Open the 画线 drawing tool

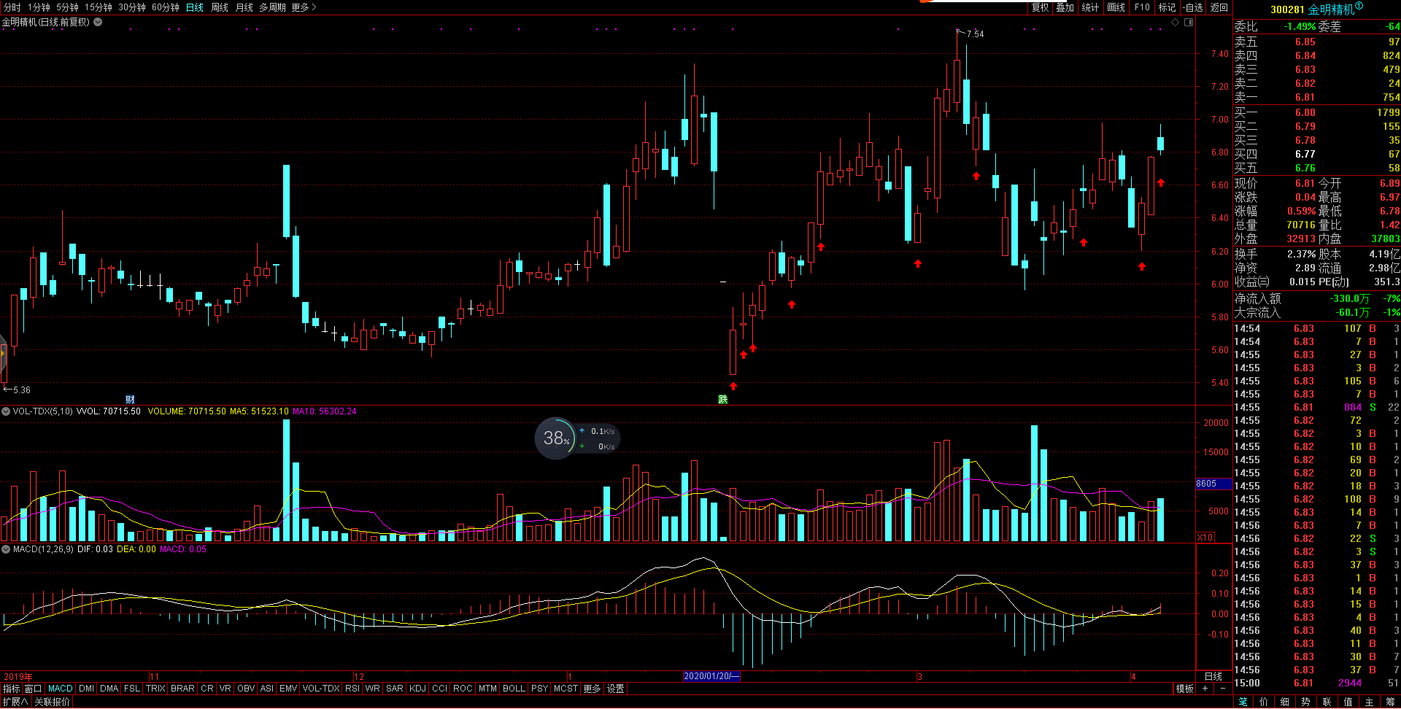tap(1116, 7)
